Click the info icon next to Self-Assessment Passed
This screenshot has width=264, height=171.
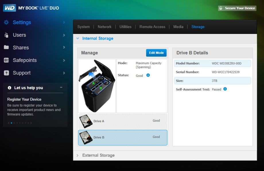(225, 89)
